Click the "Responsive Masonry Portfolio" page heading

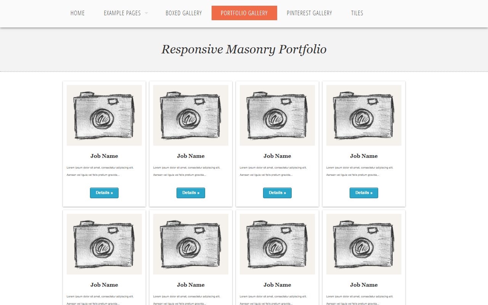tap(244, 50)
